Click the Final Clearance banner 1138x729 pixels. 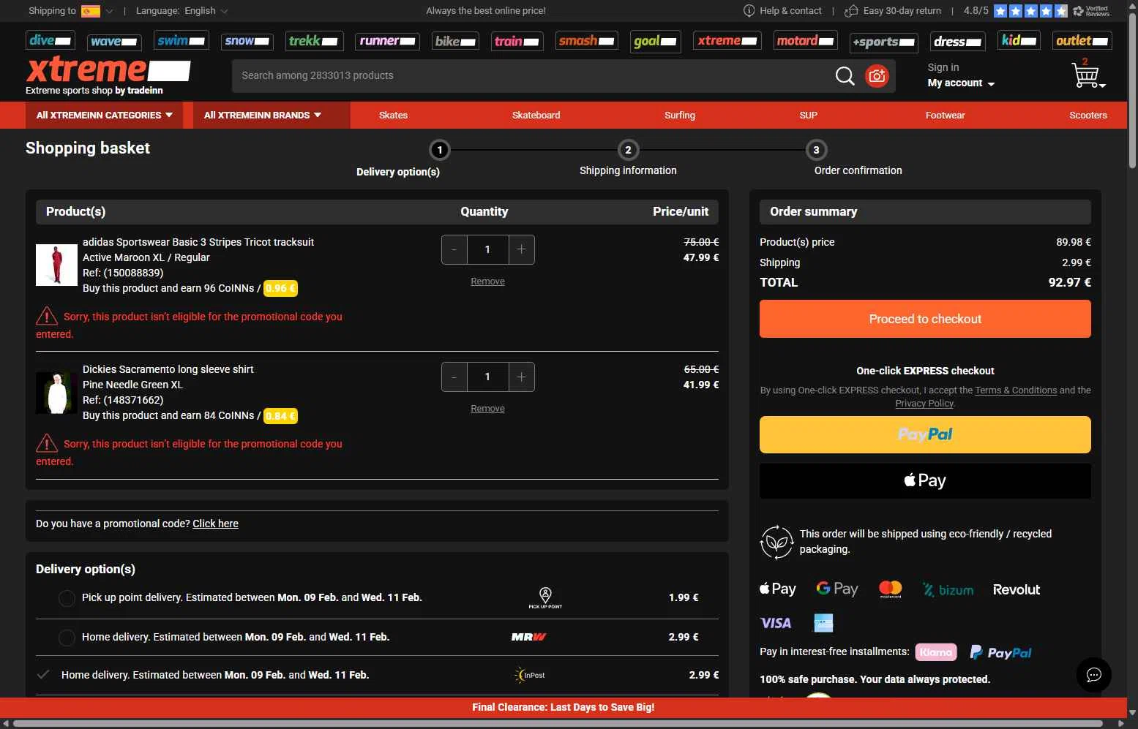point(564,707)
